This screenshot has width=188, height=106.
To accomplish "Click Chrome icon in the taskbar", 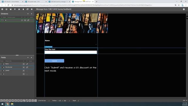I will coord(7,104).
